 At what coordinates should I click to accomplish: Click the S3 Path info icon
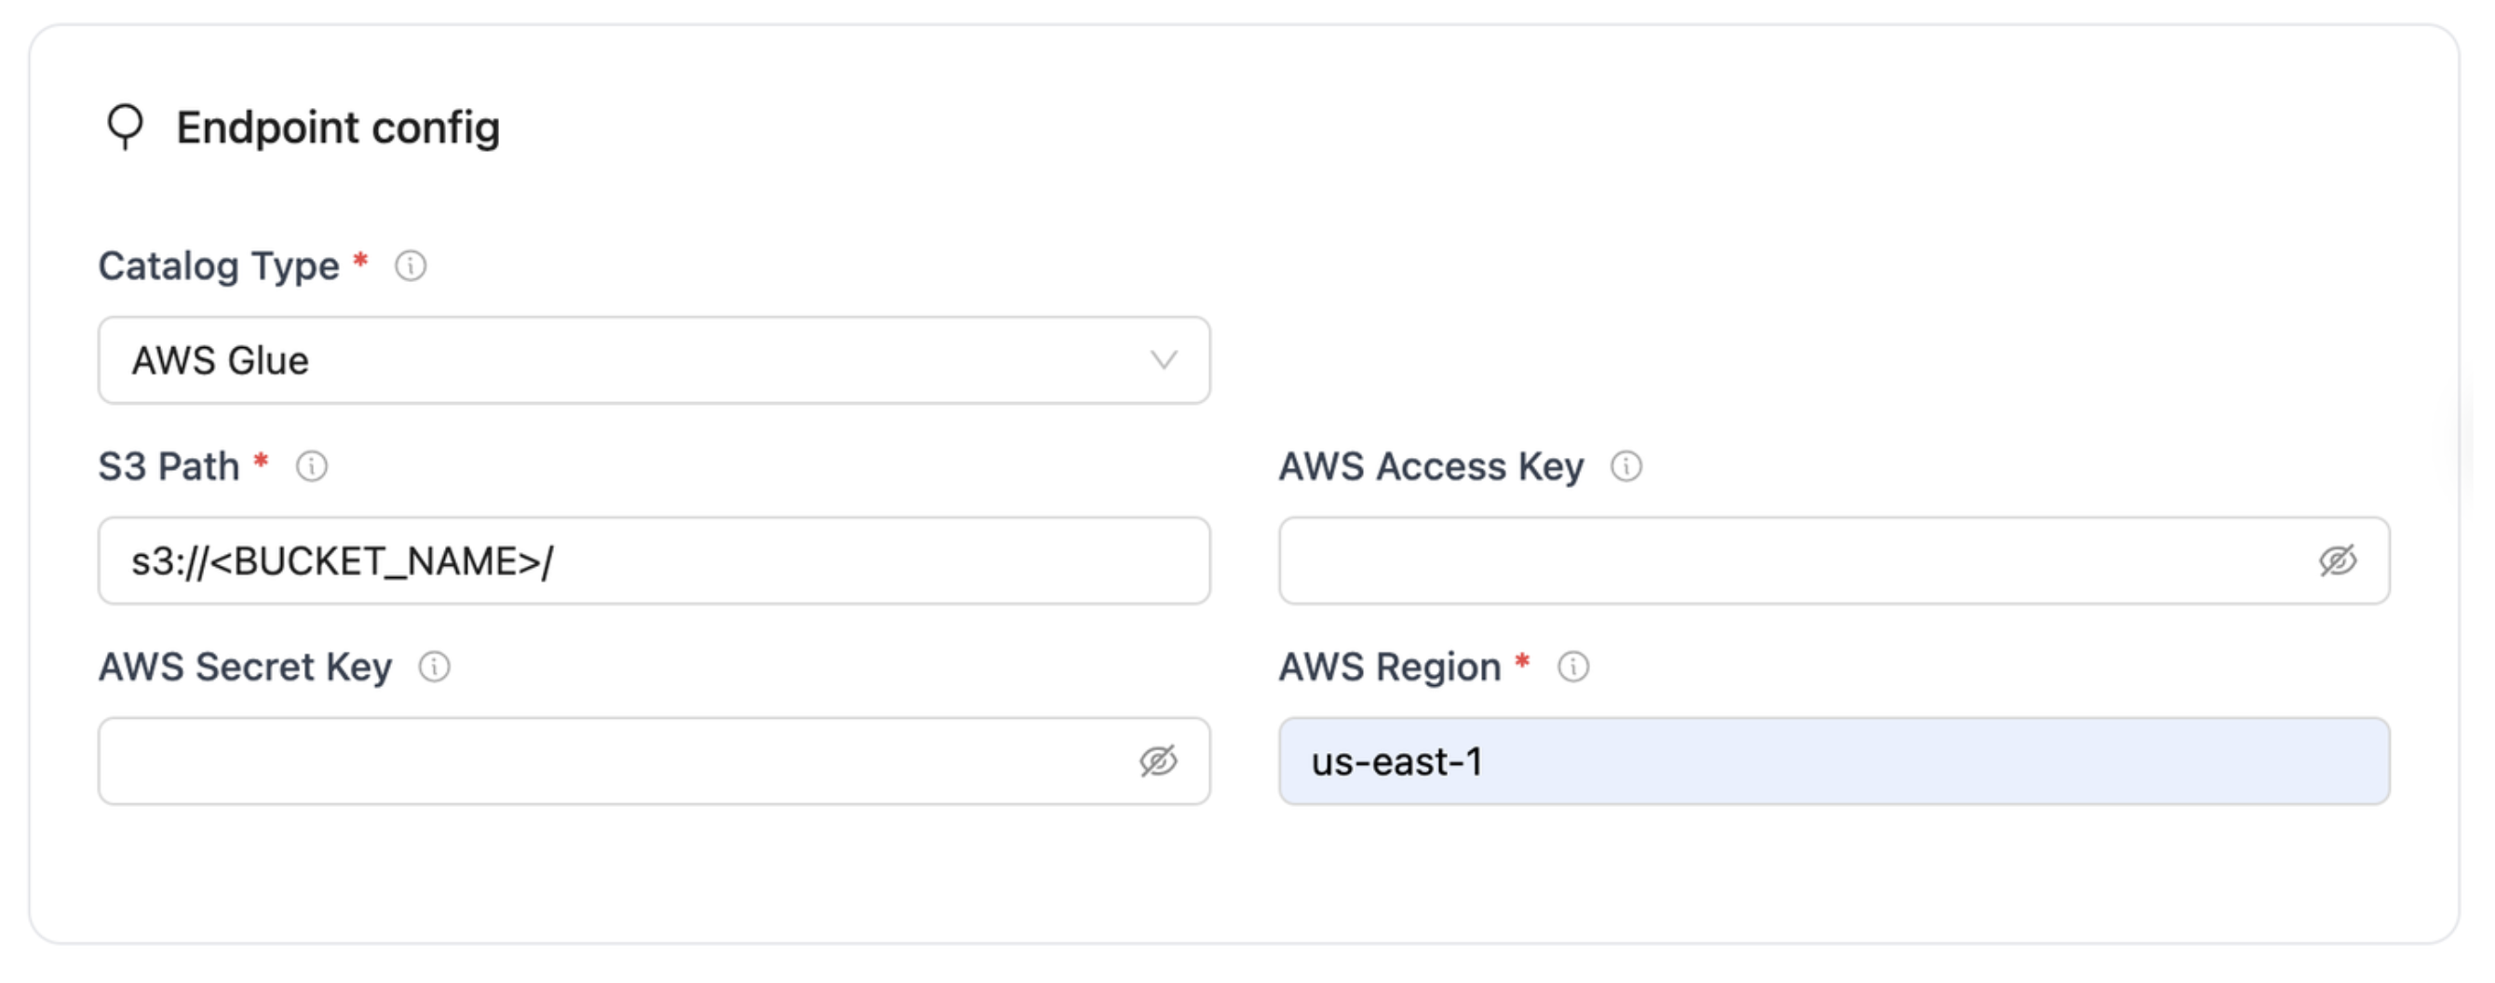(x=311, y=465)
